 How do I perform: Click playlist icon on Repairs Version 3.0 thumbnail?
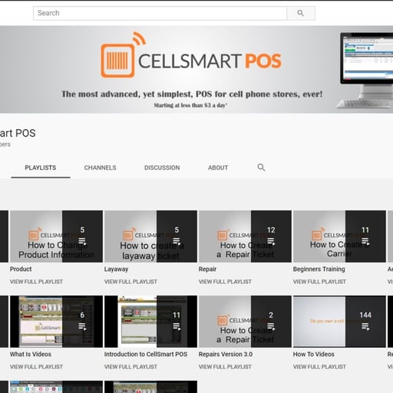pos(271,326)
